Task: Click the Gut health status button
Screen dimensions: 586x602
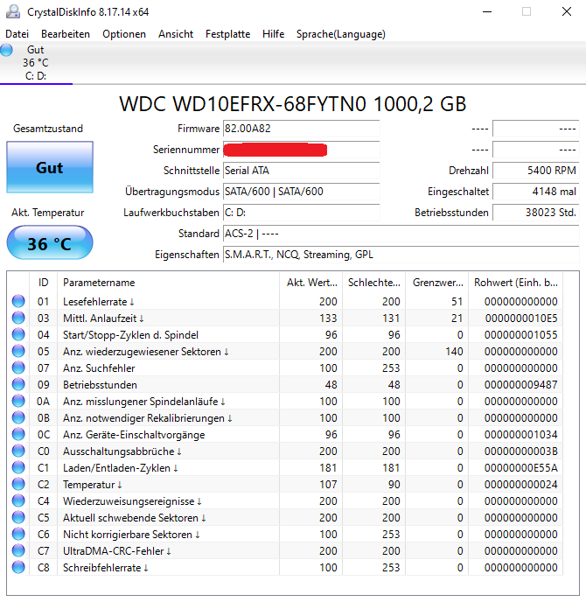Action: coord(50,167)
